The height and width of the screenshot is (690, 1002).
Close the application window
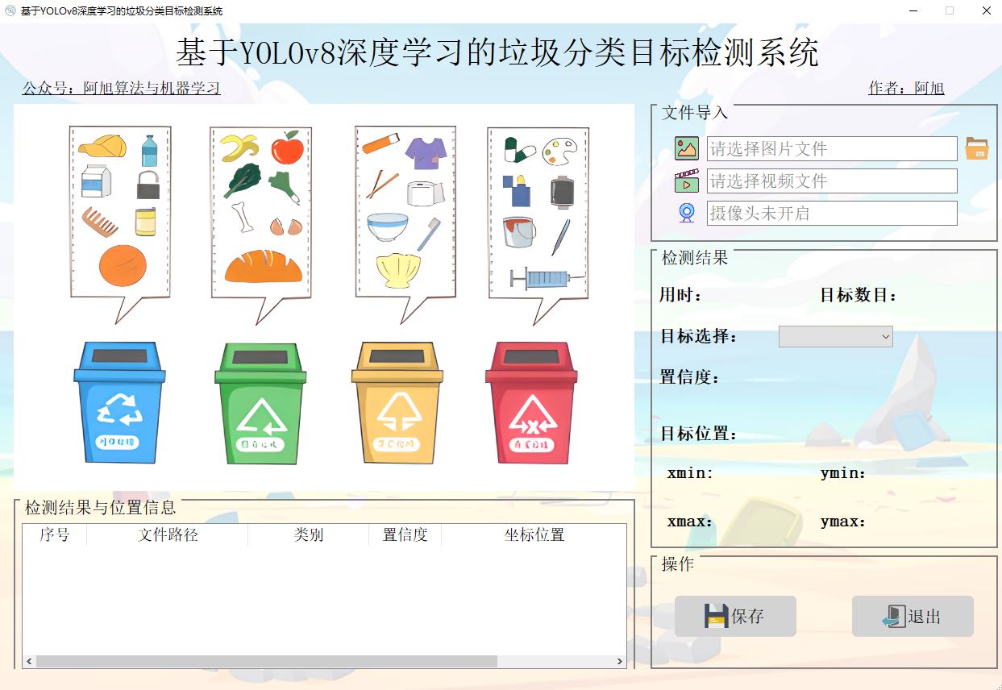[986, 10]
